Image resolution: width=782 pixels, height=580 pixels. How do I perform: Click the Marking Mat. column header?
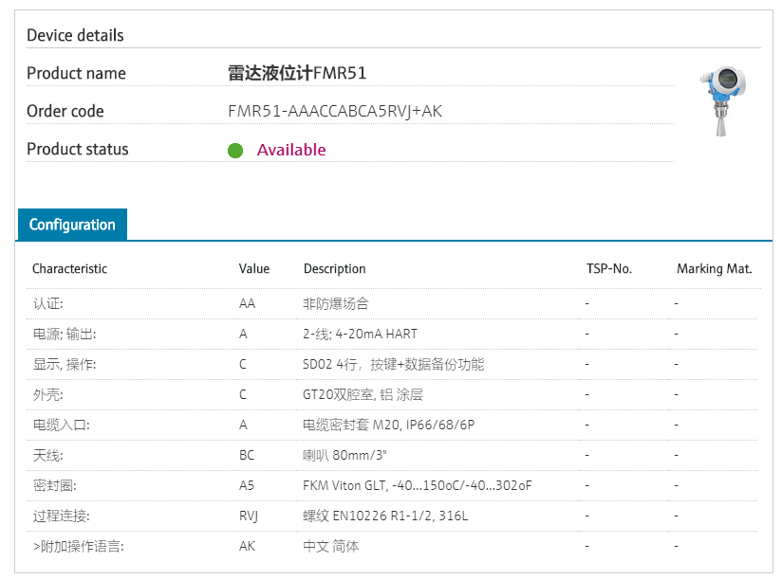(x=715, y=269)
